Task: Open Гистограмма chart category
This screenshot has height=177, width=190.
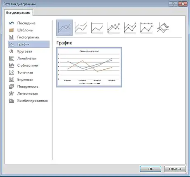Action: [x=28, y=37]
